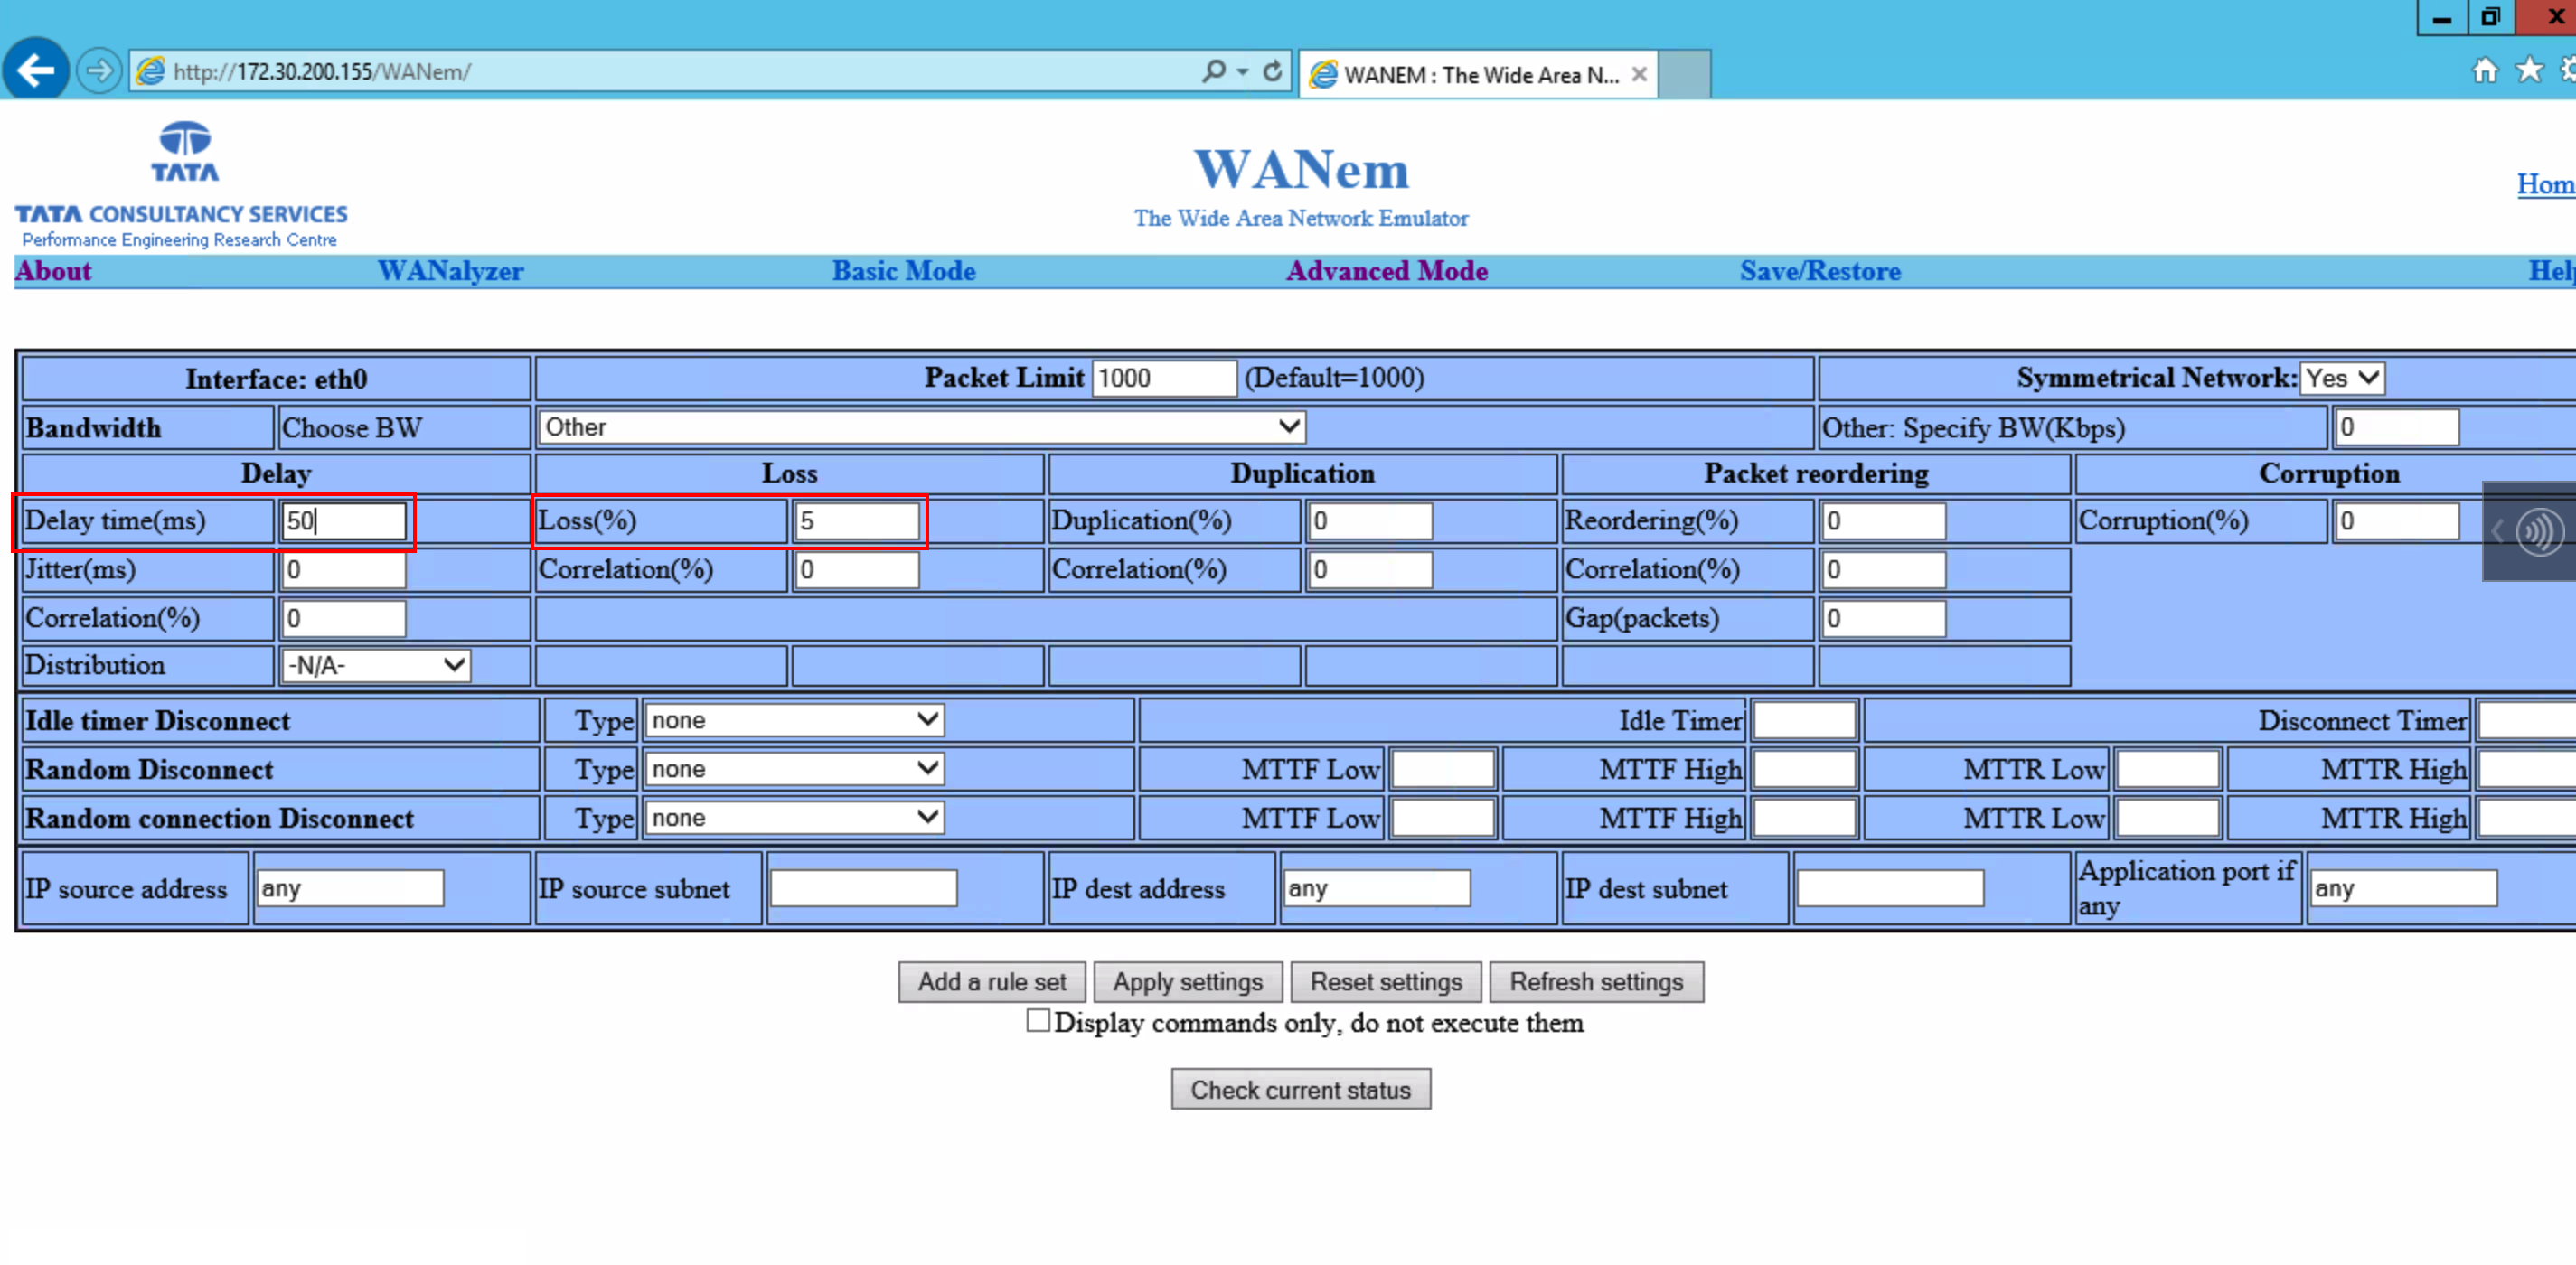Click the browser back arrow button
Image resolution: width=2576 pixels, height=1265 pixels.
tap(36, 71)
